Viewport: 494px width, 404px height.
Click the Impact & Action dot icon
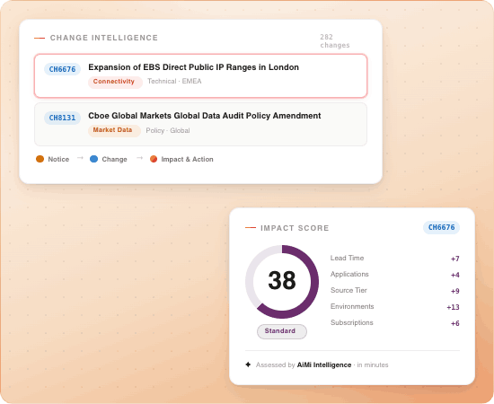(154, 159)
